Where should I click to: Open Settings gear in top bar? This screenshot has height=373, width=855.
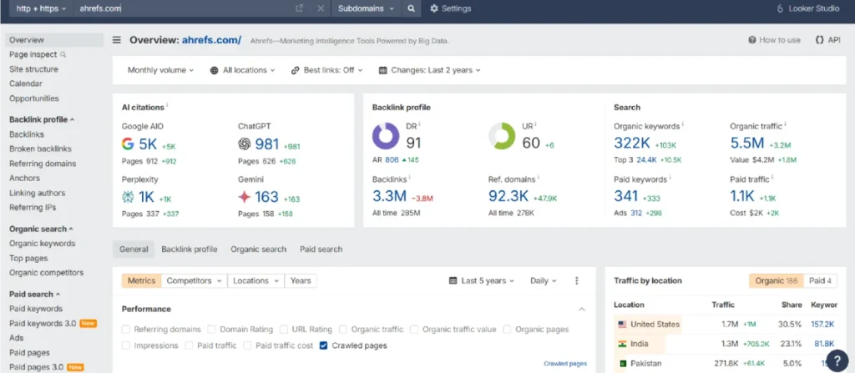450,8
